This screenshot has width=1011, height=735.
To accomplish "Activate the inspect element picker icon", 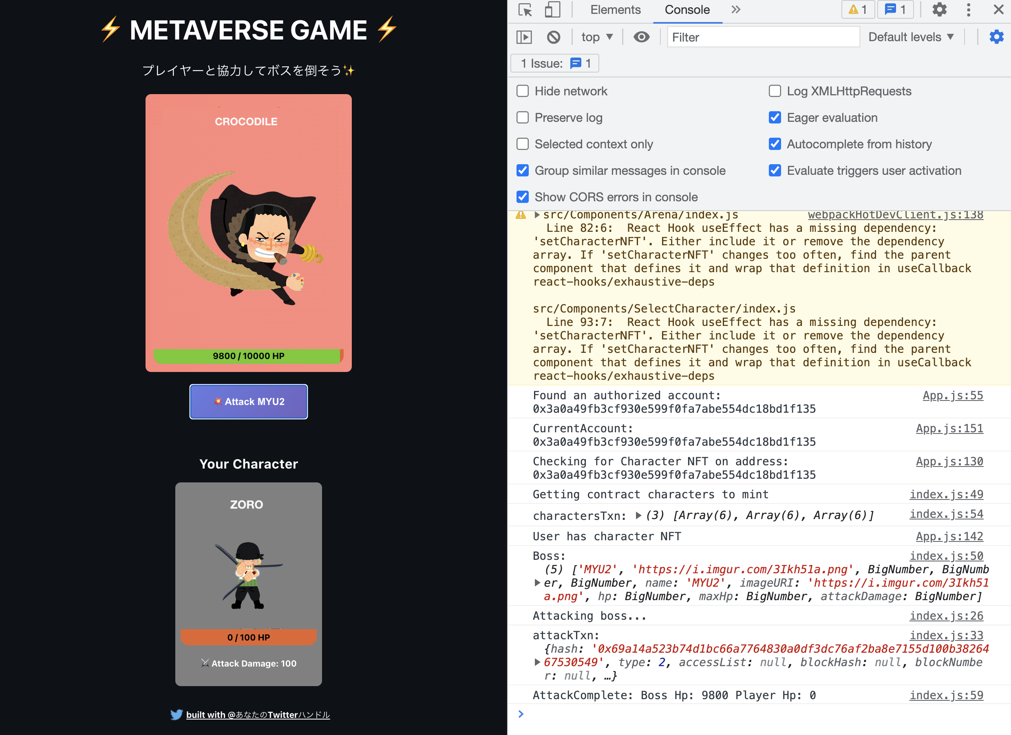I will 525,10.
